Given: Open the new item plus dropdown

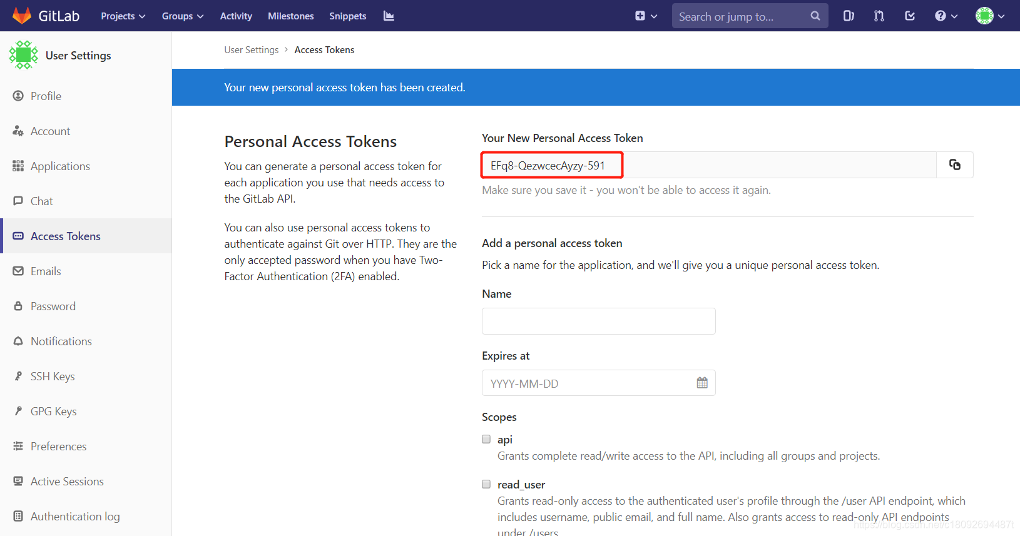Looking at the screenshot, I should coord(646,16).
